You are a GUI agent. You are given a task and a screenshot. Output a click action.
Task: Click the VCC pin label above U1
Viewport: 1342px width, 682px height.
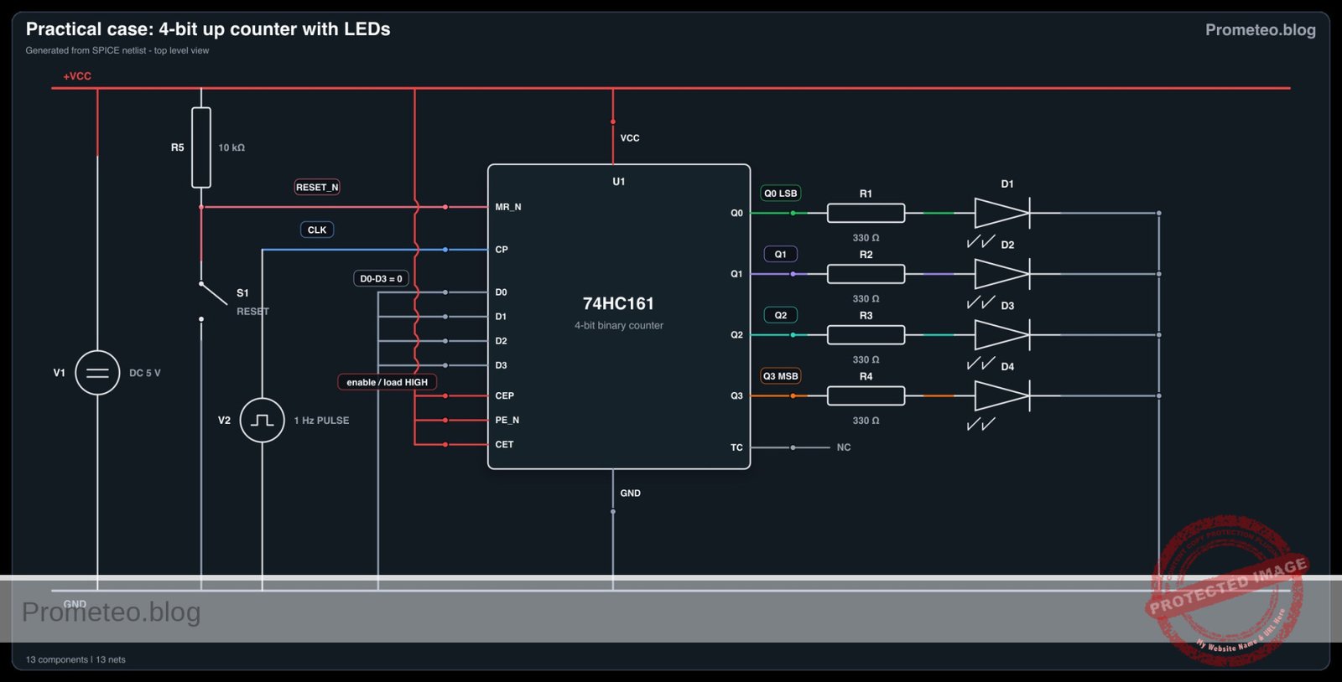630,138
